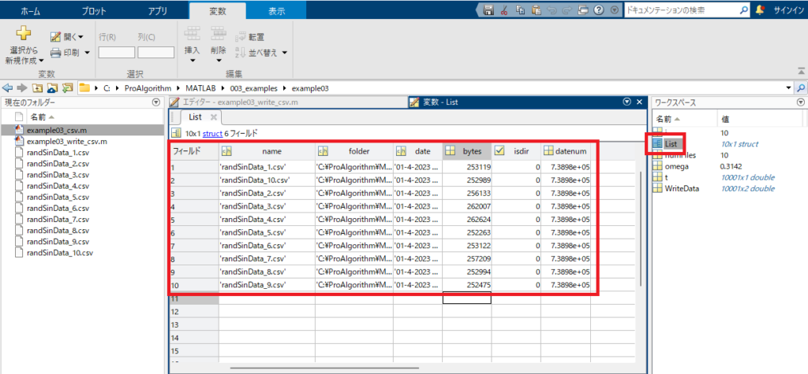Click the struct hyperlink
808x374 pixels.
211,133
